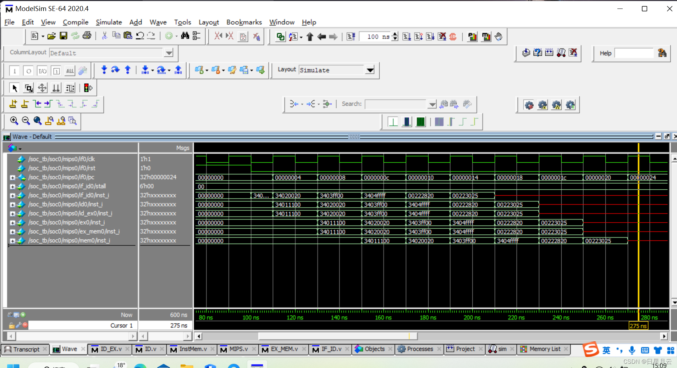Open the Simulate menu
Image resolution: width=677 pixels, height=368 pixels.
point(109,22)
